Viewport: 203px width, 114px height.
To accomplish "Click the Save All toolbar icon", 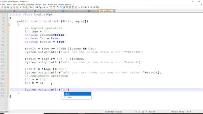I will pos(8,7).
